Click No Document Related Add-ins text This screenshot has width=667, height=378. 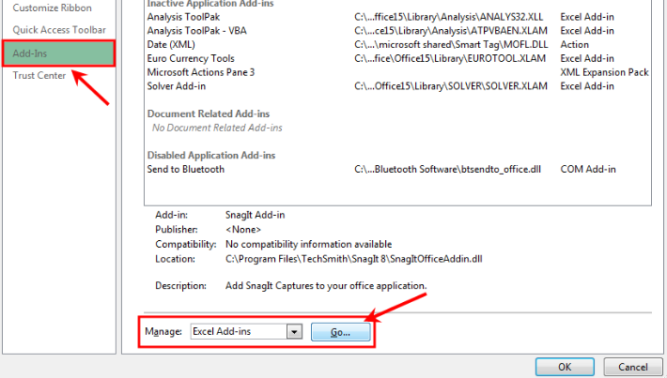[217, 128]
